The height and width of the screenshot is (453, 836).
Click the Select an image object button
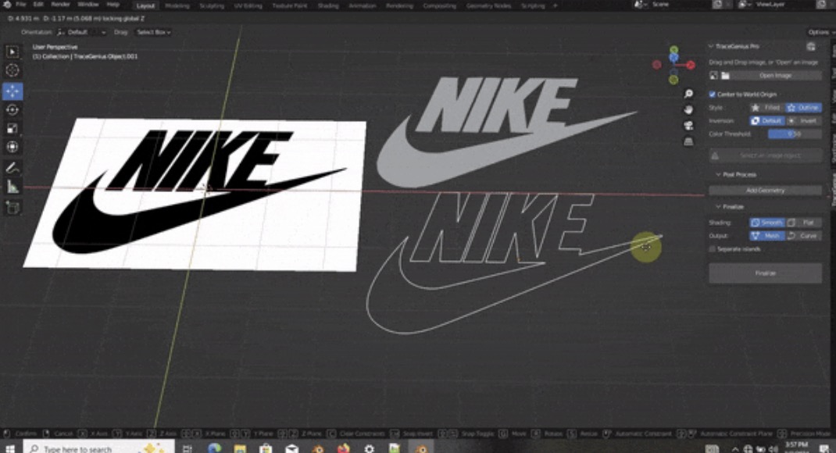click(765, 155)
